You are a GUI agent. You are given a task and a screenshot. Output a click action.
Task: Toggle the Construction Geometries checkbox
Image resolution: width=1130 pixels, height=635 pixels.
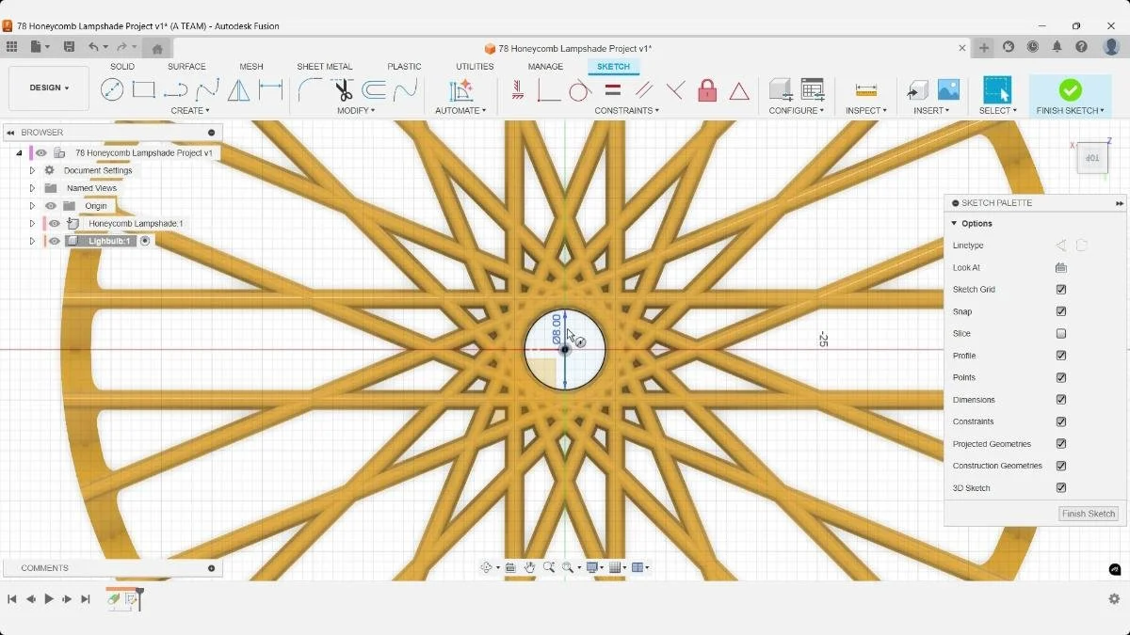[1061, 466]
